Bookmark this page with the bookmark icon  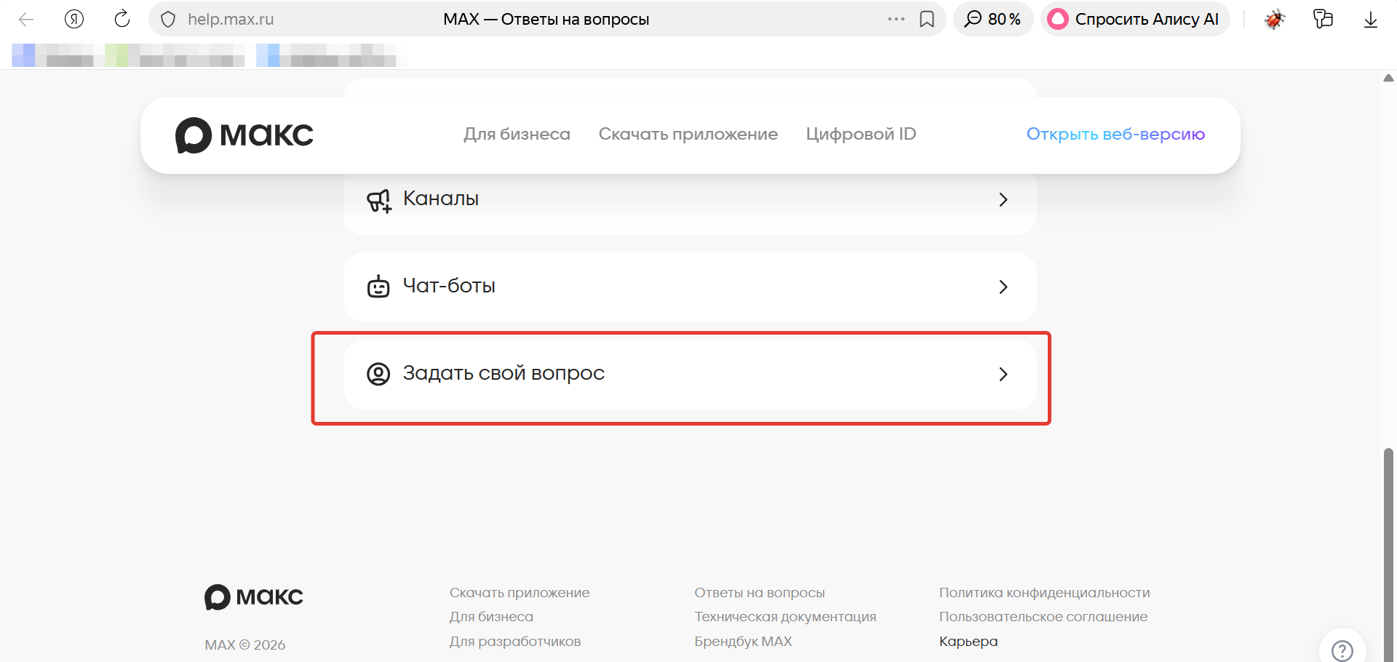click(927, 19)
